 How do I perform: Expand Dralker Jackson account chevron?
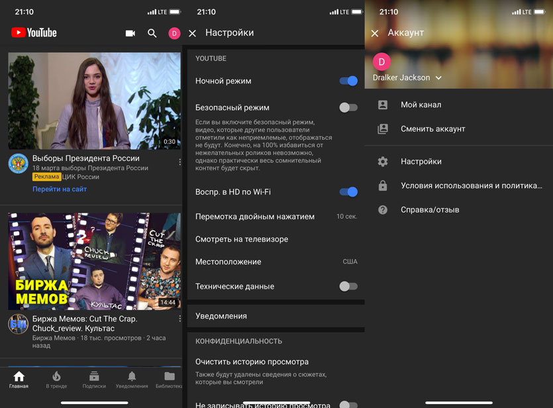(x=438, y=78)
